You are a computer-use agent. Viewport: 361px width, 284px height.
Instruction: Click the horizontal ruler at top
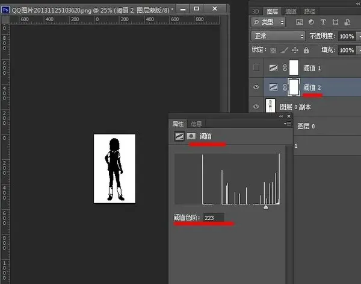115,20
